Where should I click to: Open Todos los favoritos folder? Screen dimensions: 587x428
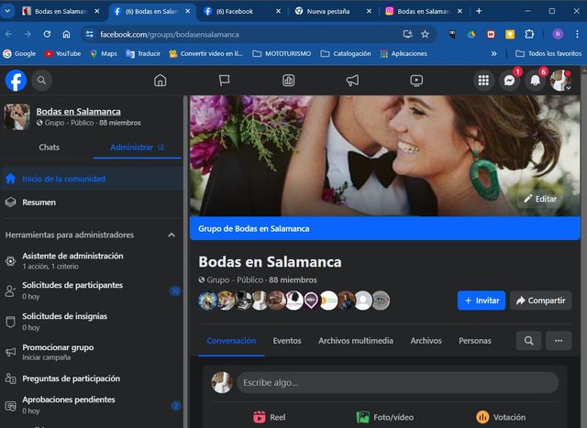click(548, 53)
